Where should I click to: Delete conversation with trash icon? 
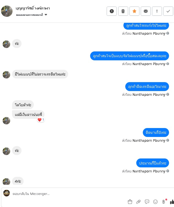pos(123,11)
